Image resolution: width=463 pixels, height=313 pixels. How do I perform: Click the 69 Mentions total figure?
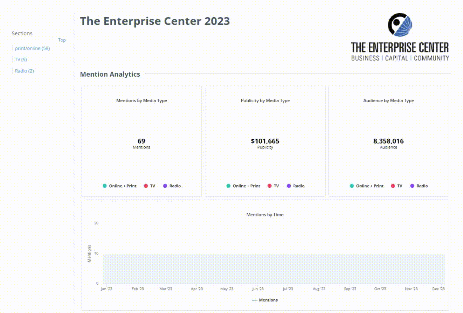141,141
